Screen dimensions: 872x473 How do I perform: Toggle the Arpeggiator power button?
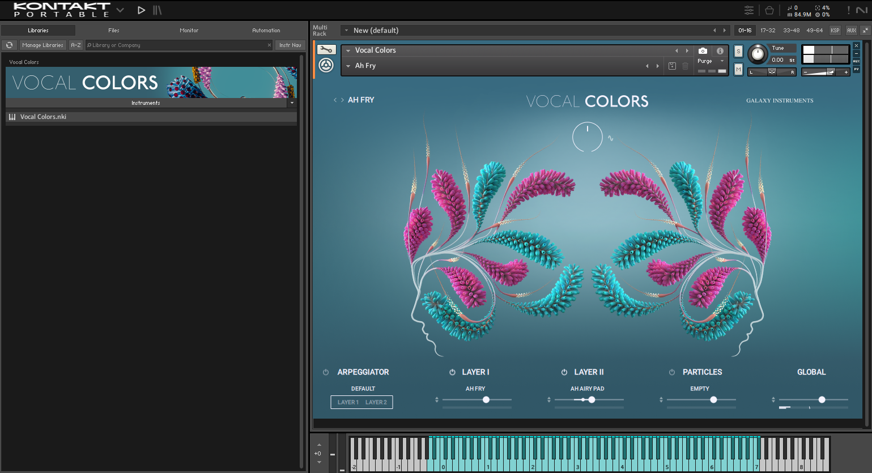[326, 372]
